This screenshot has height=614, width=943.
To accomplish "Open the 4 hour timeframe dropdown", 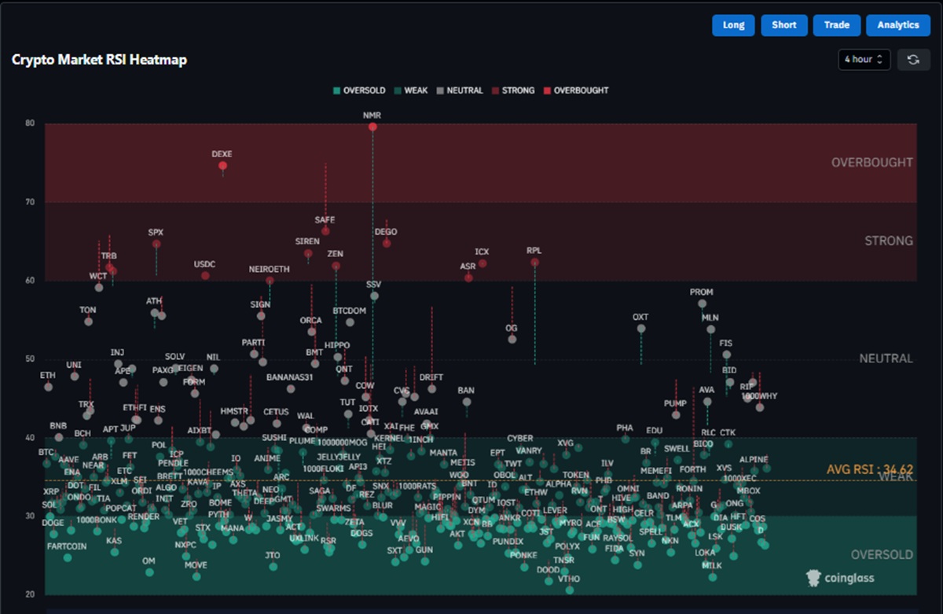I will coord(864,60).
